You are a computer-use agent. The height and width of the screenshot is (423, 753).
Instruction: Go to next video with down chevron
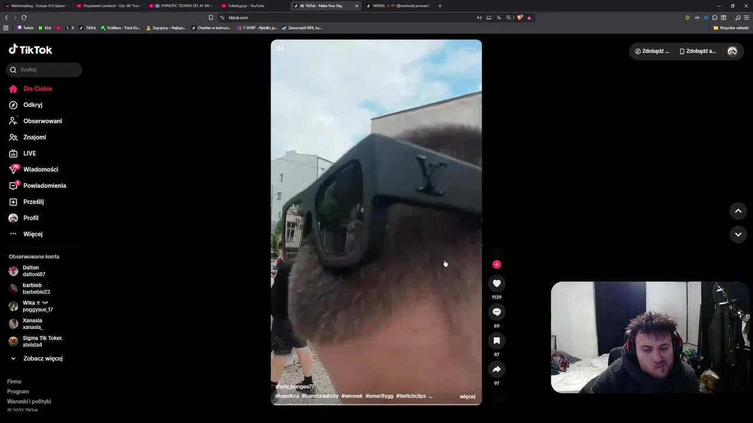[x=738, y=234]
